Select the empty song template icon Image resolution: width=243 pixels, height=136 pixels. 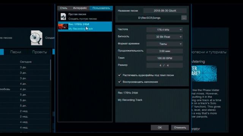(63, 17)
